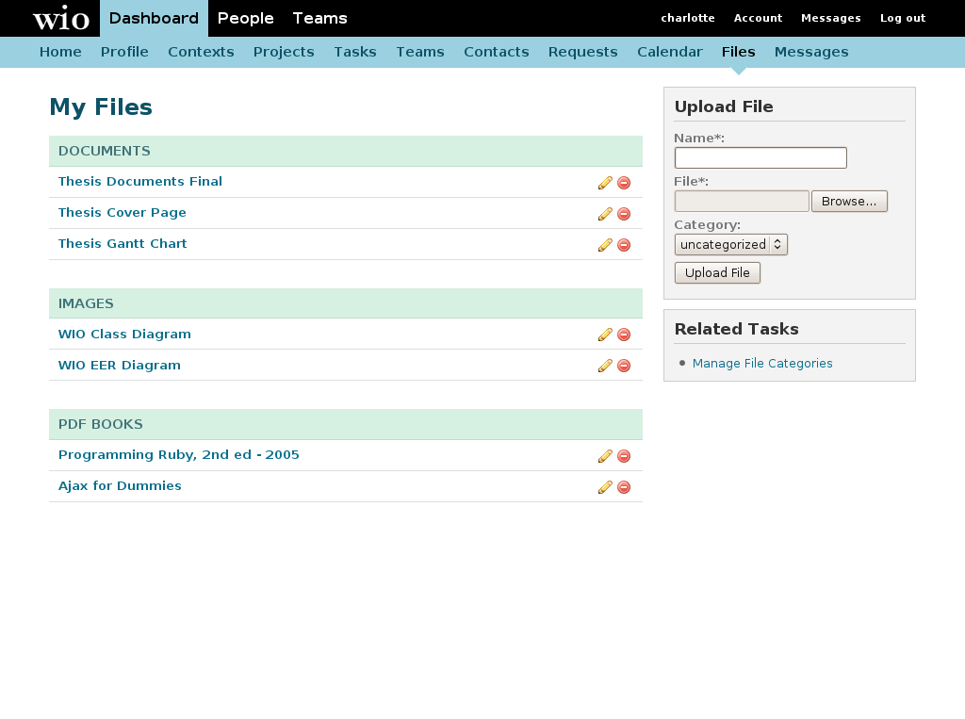Screen dimensions: 965x719
Task: Delete Thesis Documents Final file
Action: click(x=624, y=183)
